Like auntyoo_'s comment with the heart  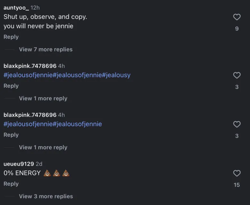[x=237, y=17]
